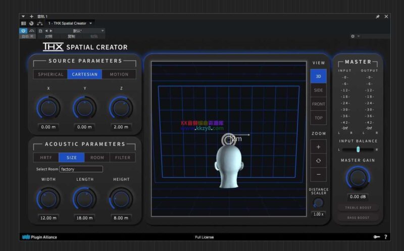The width and height of the screenshot is (404, 251).
Task: Open the Select Room factory field
Action: tap(81, 169)
